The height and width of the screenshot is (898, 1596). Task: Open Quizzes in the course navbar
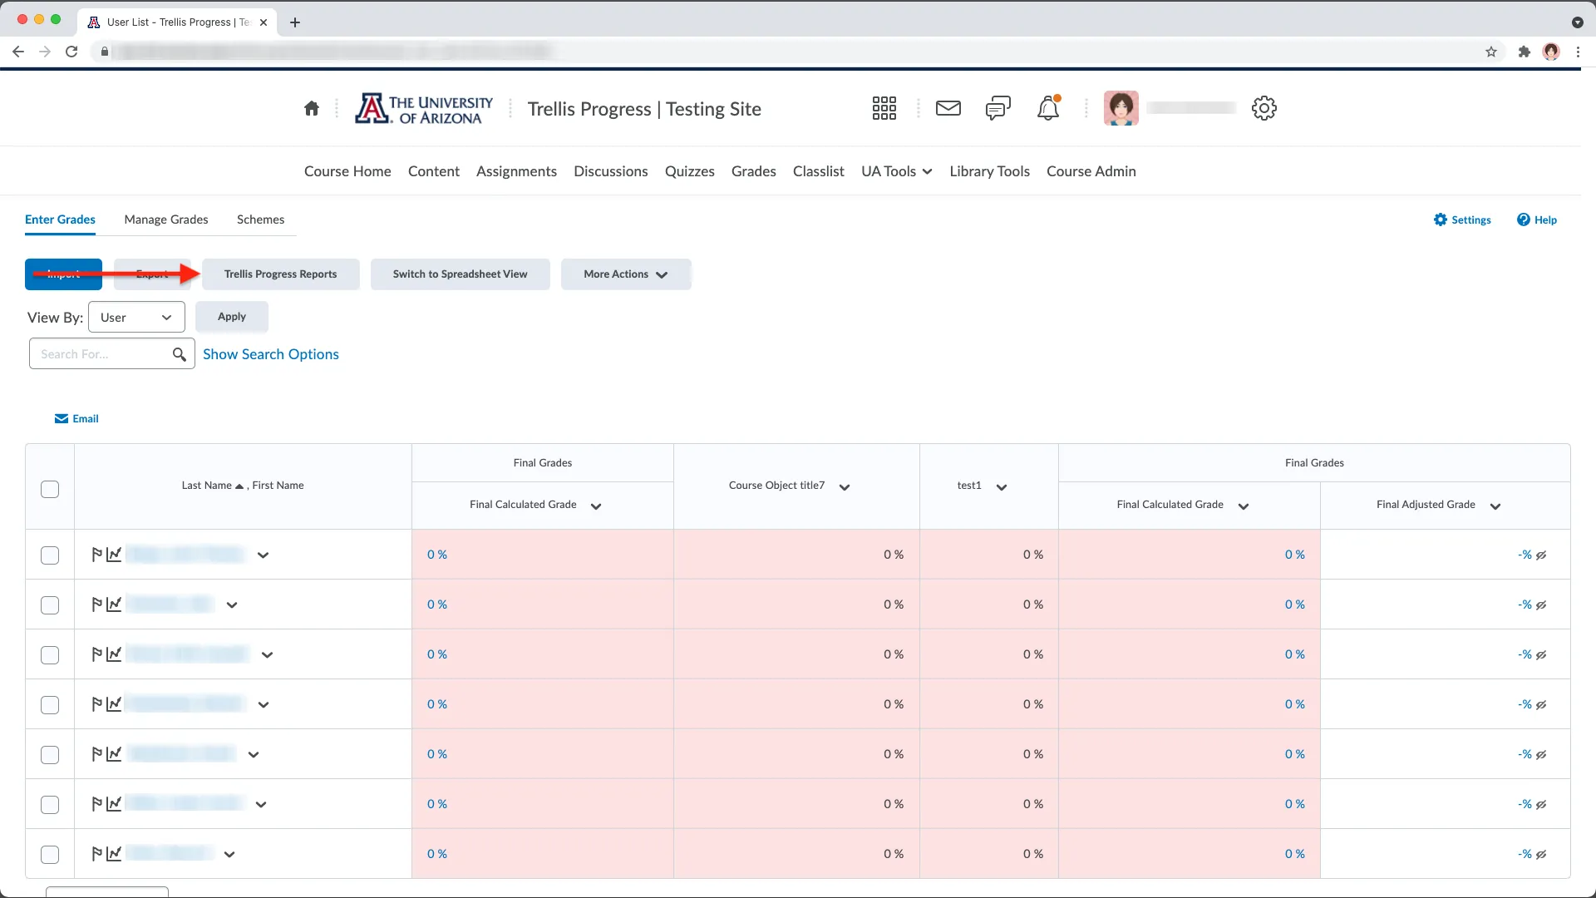pyautogui.click(x=689, y=171)
